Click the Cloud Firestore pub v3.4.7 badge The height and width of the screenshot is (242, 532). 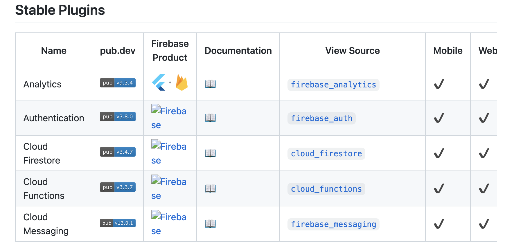[118, 152]
